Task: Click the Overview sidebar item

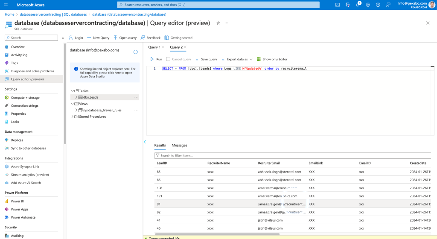Action: 17,47
